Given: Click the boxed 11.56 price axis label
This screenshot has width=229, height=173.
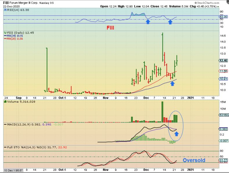Looking at the screenshot, I should 223,71.
